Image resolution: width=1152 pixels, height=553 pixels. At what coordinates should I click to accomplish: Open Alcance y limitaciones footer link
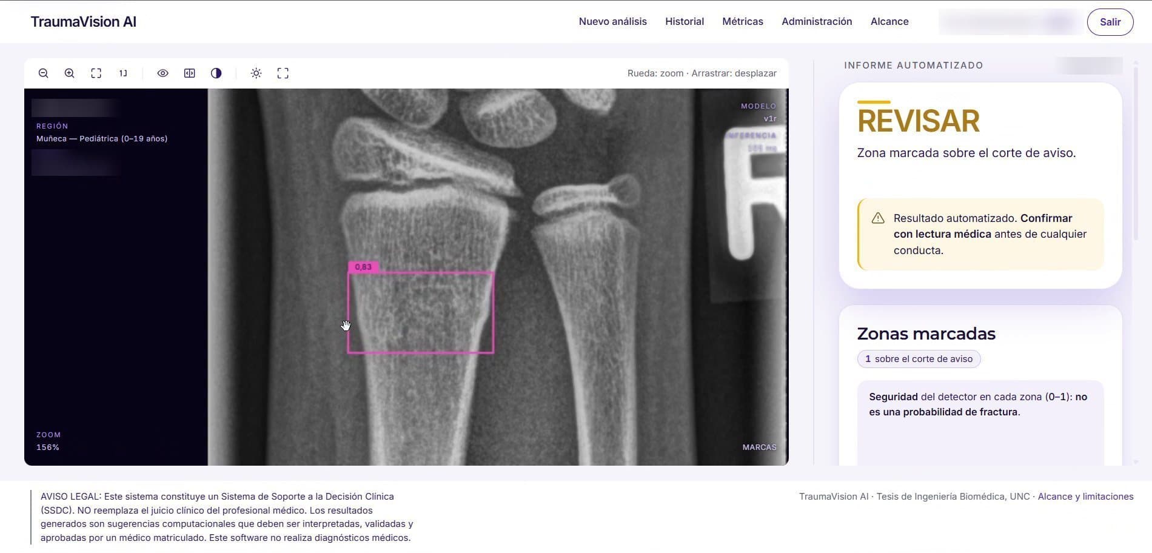[1085, 497]
